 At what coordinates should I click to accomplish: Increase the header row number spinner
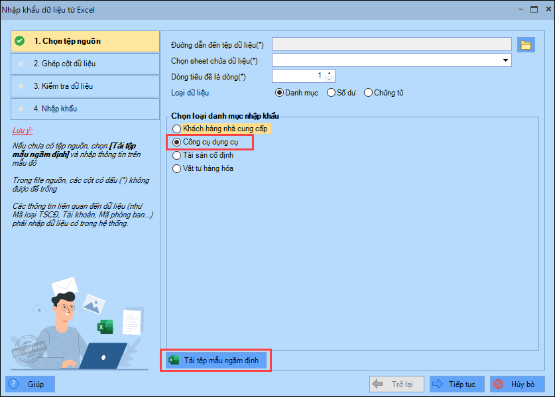pyautogui.click(x=329, y=73)
